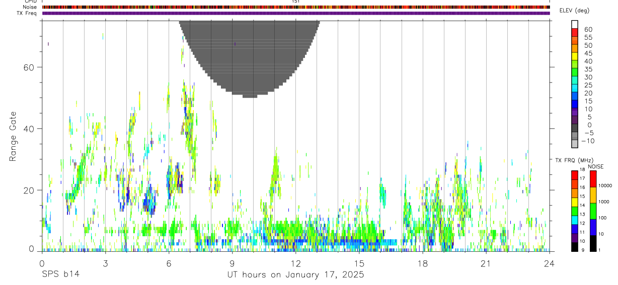Click the yellow 14–15 MHz swatch in TX FRQ legend

coord(575,202)
